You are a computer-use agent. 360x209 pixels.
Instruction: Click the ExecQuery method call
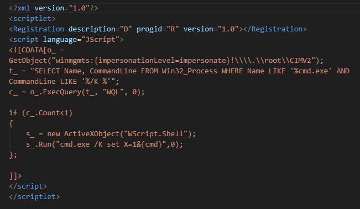[62, 92]
